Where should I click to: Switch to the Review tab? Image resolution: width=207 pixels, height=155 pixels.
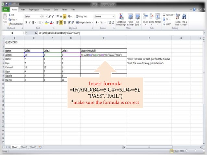click(x=65, y=9)
